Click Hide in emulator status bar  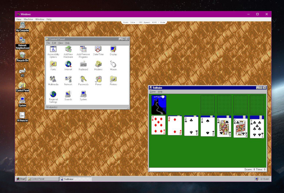pyautogui.click(x=163, y=22)
